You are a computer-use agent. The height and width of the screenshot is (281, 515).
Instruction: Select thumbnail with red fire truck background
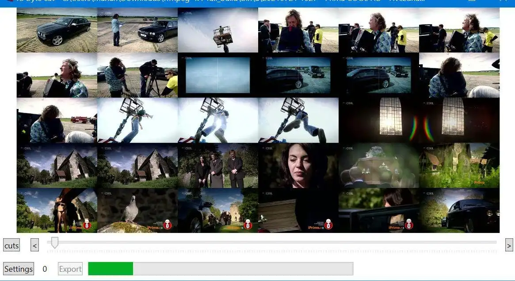coord(57,120)
